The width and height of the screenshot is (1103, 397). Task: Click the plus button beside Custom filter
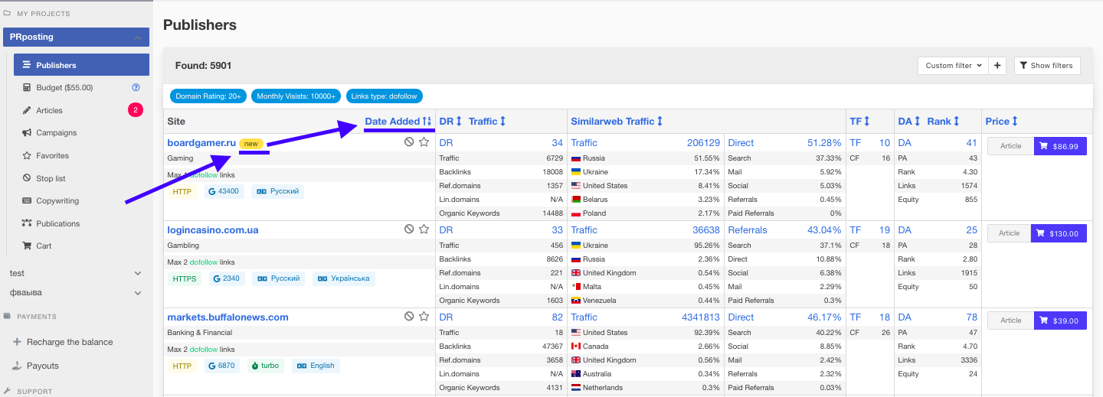coord(997,66)
